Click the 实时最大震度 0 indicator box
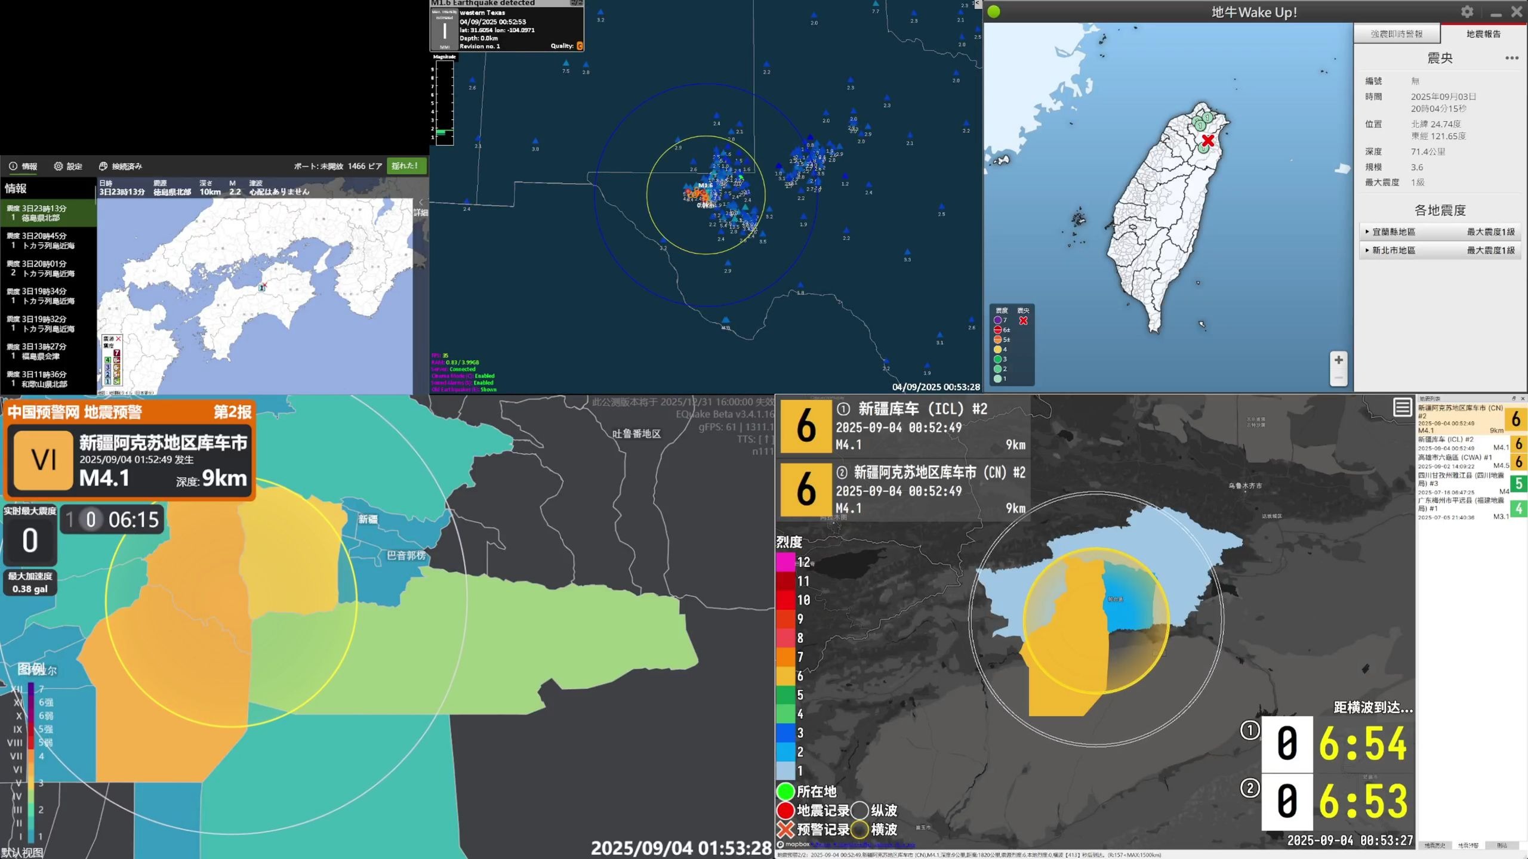Viewport: 1528px width, 859px height. coord(30,535)
